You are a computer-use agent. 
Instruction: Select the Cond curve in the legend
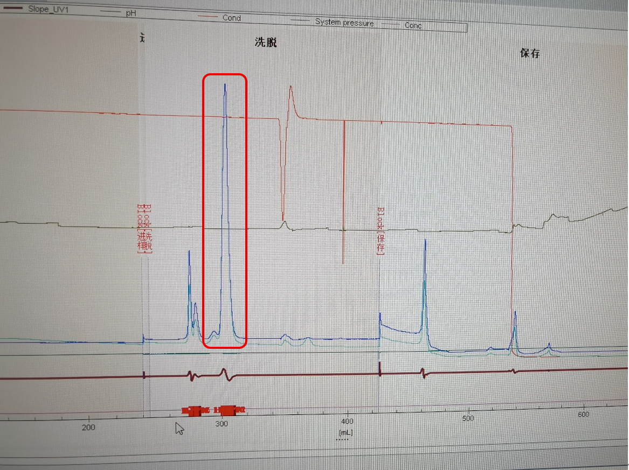coord(231,17)
